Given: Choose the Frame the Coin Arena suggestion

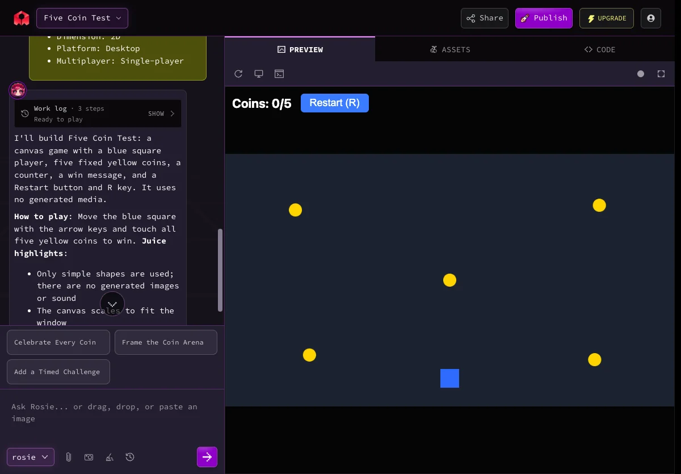Looking at the screenshot, I should [x=166, y=342].
